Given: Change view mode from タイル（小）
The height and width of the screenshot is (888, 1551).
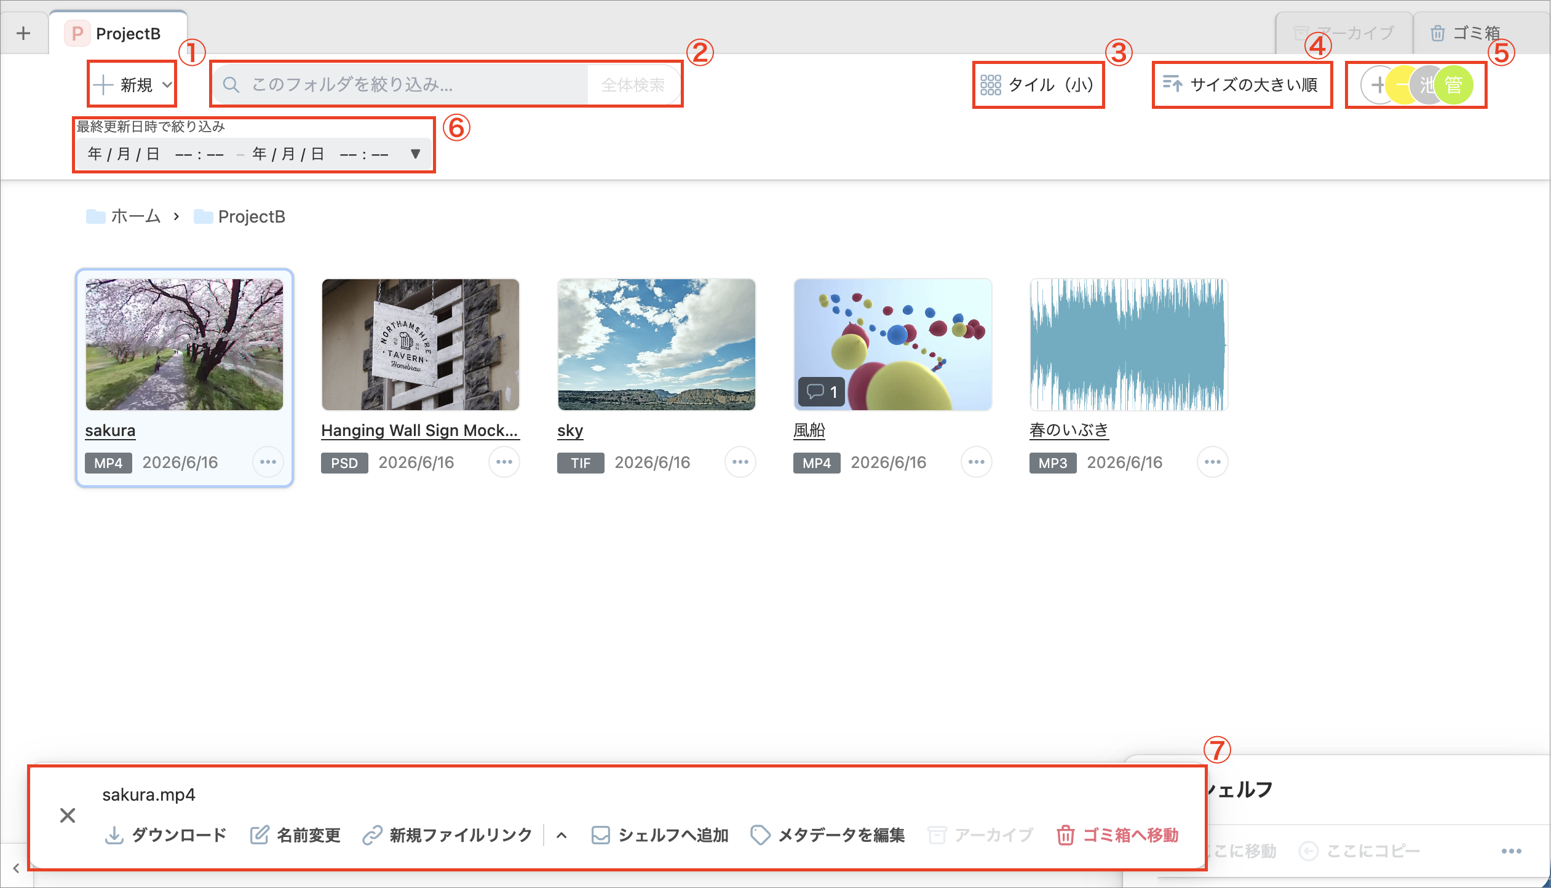Looking at the screenshot, I should 1037,84.
